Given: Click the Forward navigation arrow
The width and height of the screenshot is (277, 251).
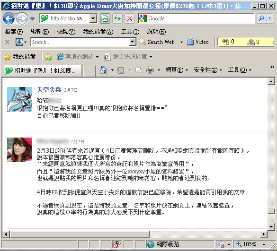Looking at the screenshot, I should pyautogui.click(x=22, y=18).
